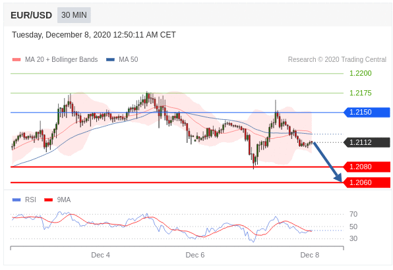Screen dimensions: 393x270
Task: Click the RSI 70 level label
Action: pos(353,214)
